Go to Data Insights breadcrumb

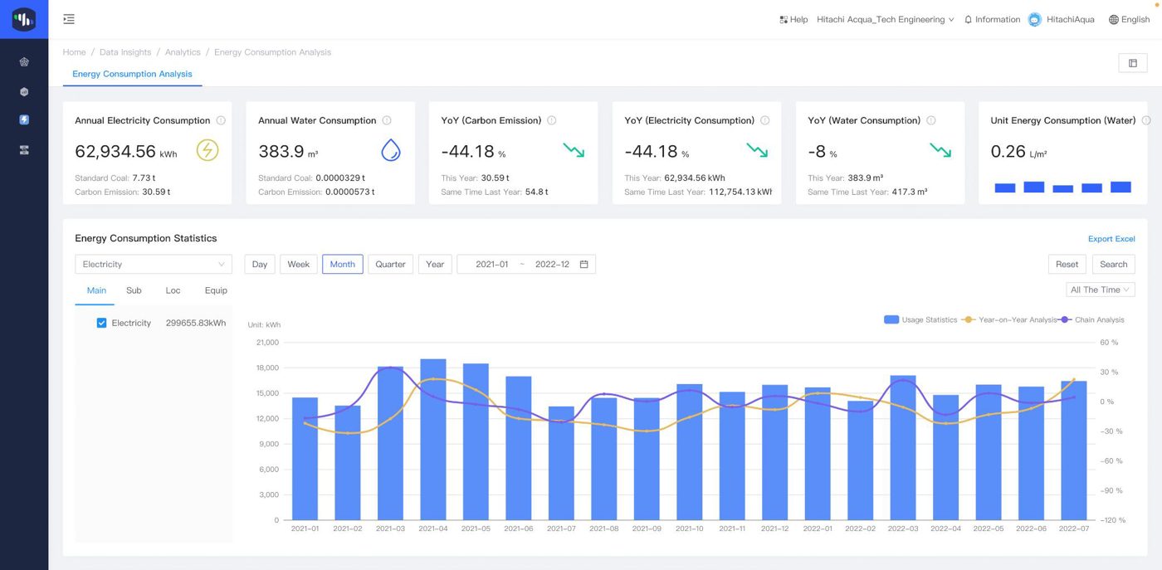125,52
